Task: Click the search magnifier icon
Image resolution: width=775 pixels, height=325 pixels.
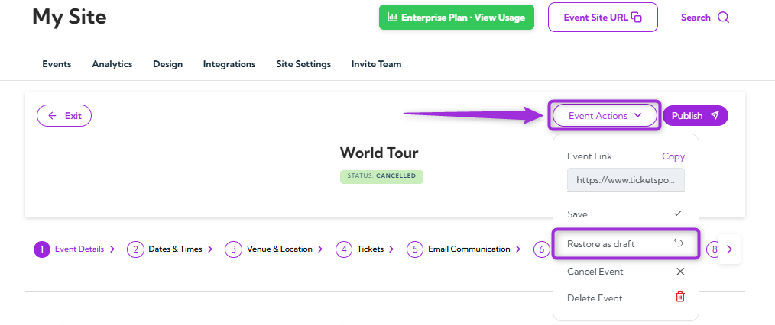Action: (723, 18)
